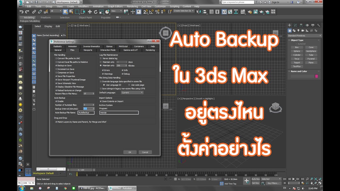The height and width of the screenshot is (191, 340).
Task: Open the Utilities command panel hammer
Action: point(319,25)
